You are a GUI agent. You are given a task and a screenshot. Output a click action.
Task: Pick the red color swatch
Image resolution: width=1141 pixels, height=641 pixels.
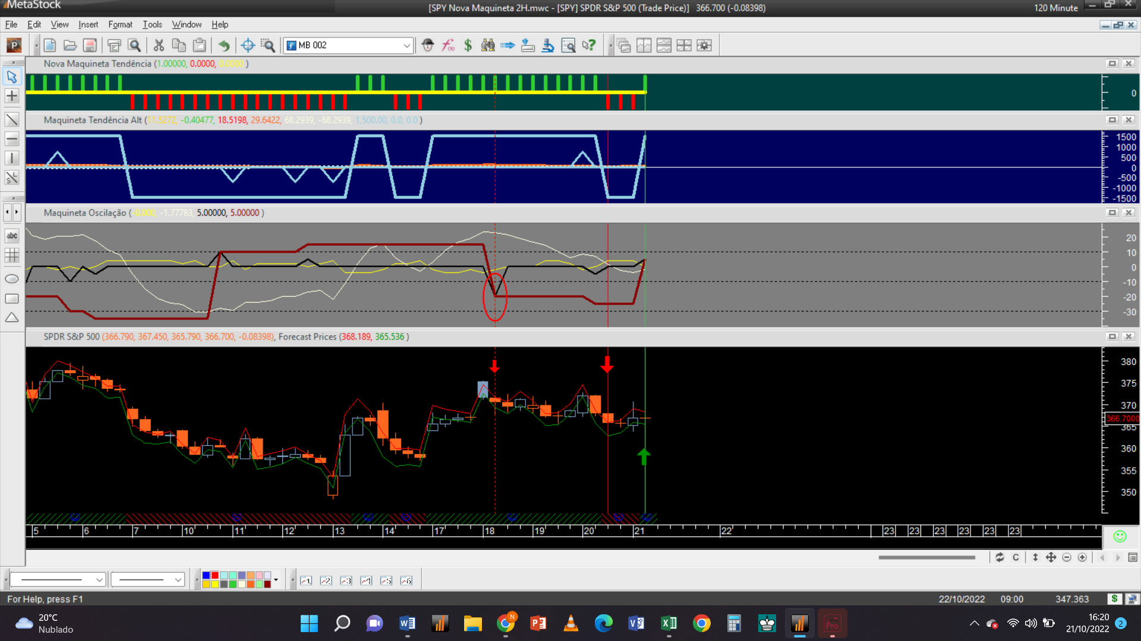tap(215, 575)
